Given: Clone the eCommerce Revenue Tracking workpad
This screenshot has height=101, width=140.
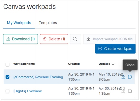Looking at the screenshot, I should coord(130,77).
